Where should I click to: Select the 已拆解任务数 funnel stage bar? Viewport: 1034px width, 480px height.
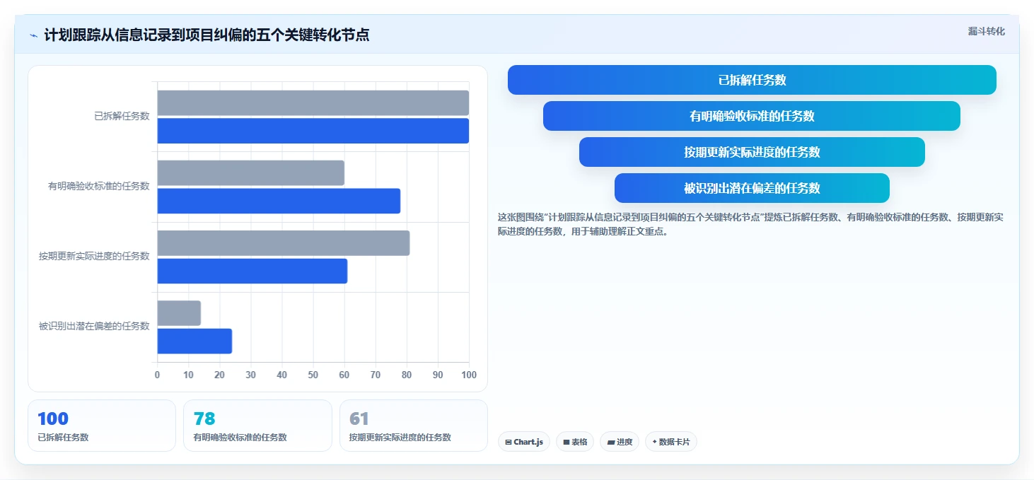point(752,80)
